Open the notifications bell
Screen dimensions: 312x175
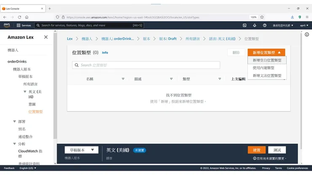(x=255, y=25)
